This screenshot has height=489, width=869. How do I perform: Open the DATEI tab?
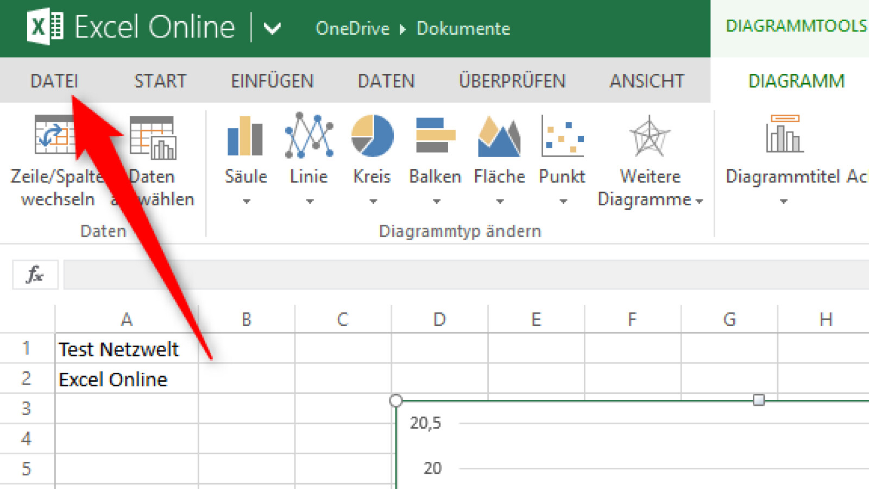tap(54, 81)
